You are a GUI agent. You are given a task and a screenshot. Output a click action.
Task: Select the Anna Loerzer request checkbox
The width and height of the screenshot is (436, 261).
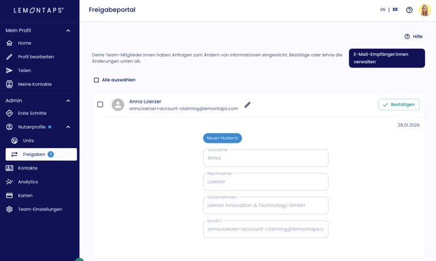pos(100,105)
